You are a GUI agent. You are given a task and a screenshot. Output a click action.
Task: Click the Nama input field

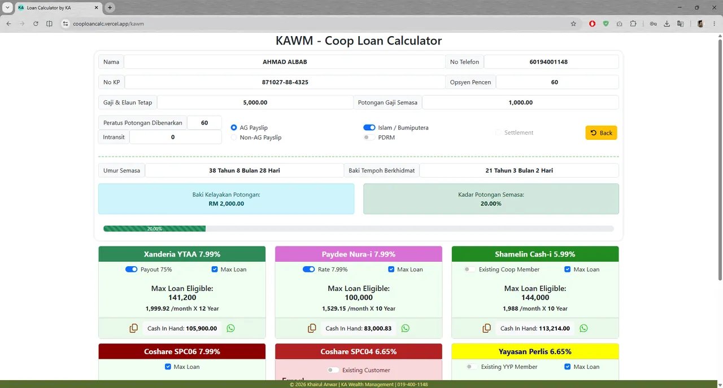pyautogui.click(x=285, y=62)
